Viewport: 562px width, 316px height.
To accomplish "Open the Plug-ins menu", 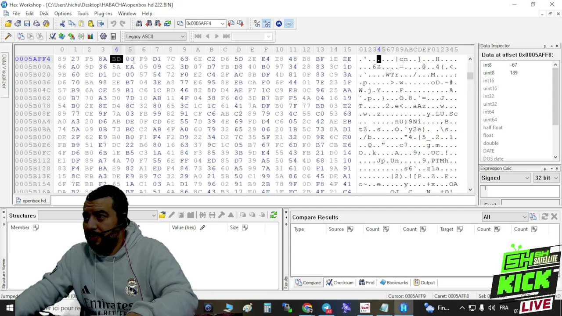I will click(x=103, y=14).
